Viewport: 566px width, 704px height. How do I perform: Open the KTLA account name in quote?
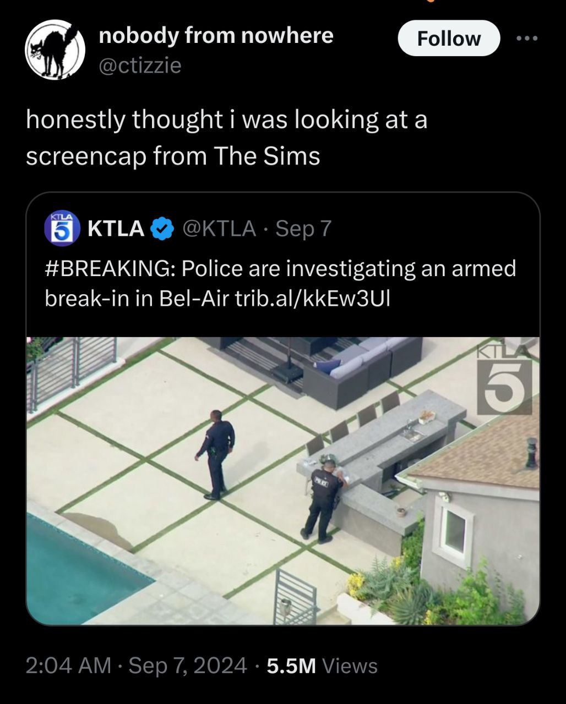click(116, 228)
